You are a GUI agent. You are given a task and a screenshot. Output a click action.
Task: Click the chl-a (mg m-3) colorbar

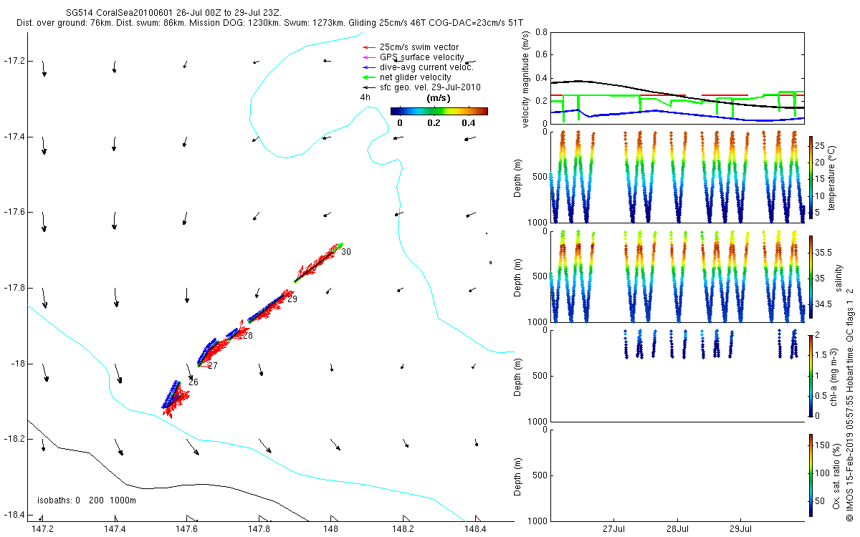pos(811,374)
